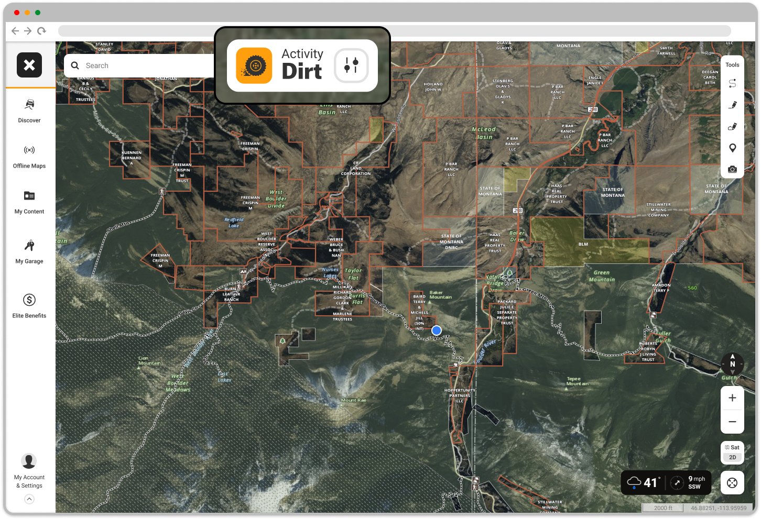Click the Tools panel heading
This screenshot has width=761, height=519.
tap(732, 65)
